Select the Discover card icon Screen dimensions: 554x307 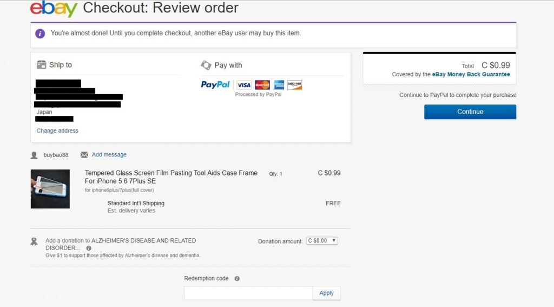[x=295, y=85]
